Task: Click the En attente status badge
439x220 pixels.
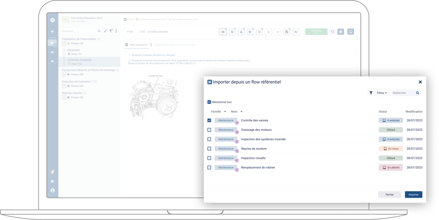Action: click(x=391, y=167)
